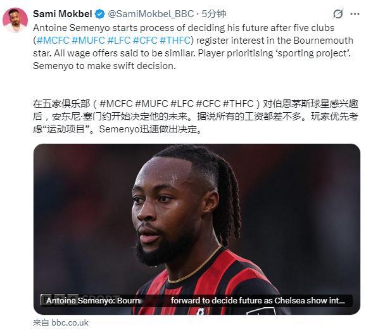Viewport: 366px width, 330px height.
Task: Open the #THFC hashtag in English text
Action: coord(175,41)
